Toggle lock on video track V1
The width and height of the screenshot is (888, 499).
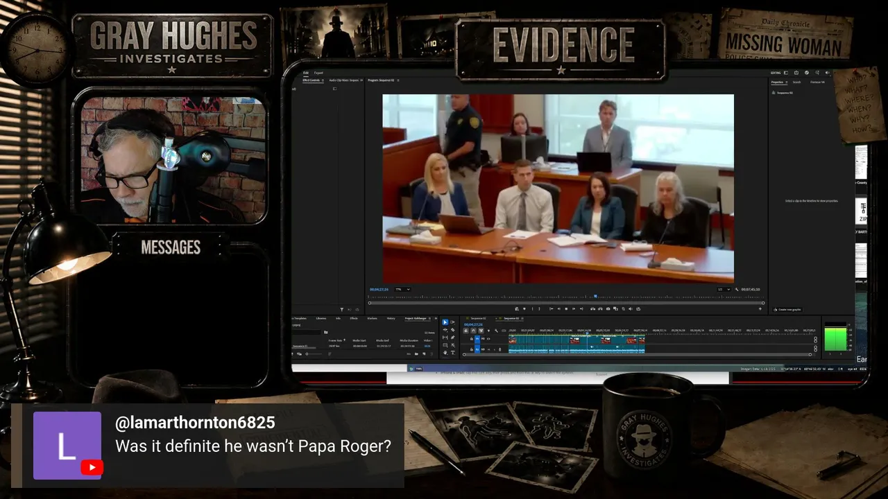coord(471,339)
